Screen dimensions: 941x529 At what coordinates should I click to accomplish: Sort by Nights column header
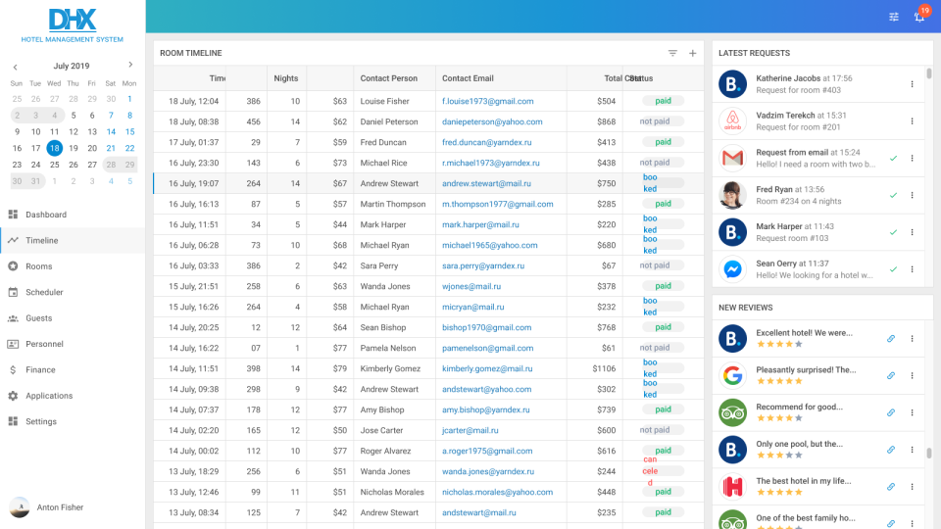[287, 78]
